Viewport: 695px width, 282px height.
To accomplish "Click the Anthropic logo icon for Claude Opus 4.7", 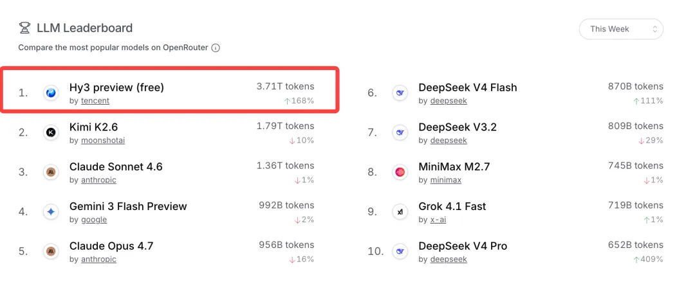I will (x=51, y=251).
